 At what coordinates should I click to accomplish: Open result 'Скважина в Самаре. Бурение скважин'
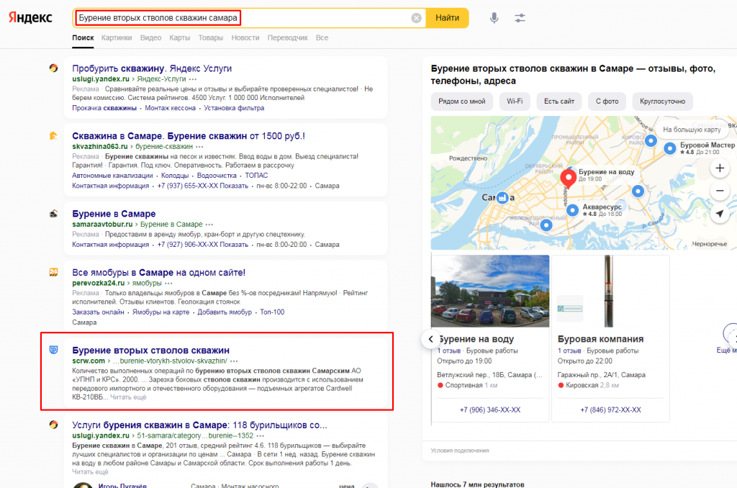coord(189,136)
